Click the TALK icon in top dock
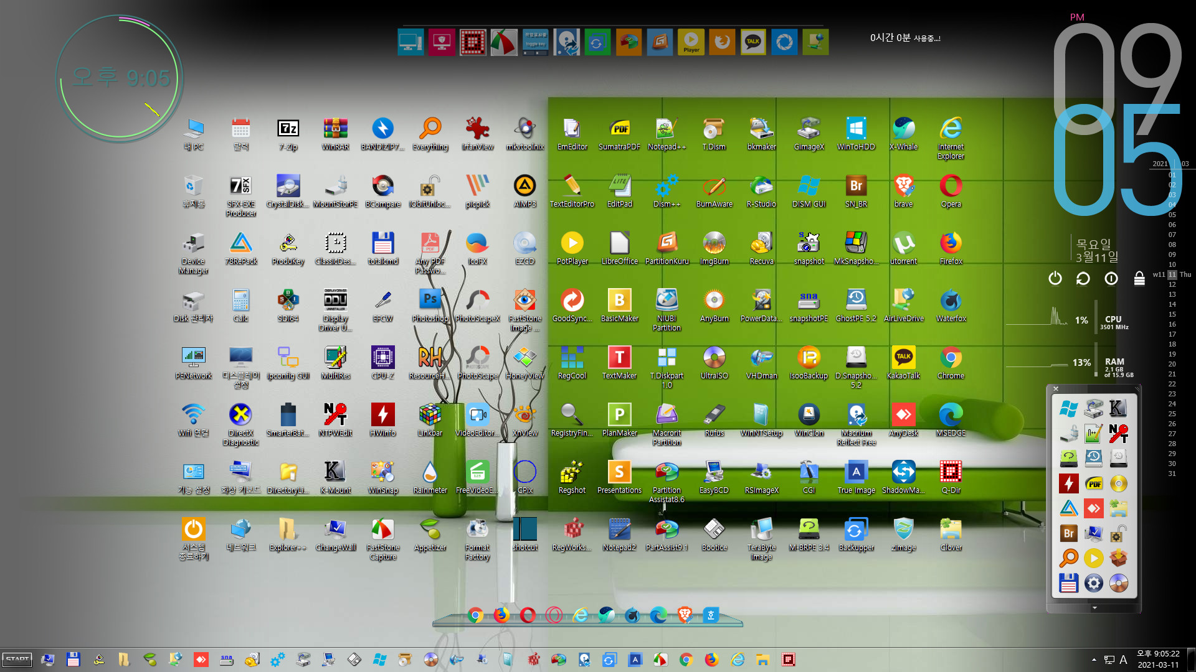The height and width of the screenshot is (672, 1196). point(753,42)
